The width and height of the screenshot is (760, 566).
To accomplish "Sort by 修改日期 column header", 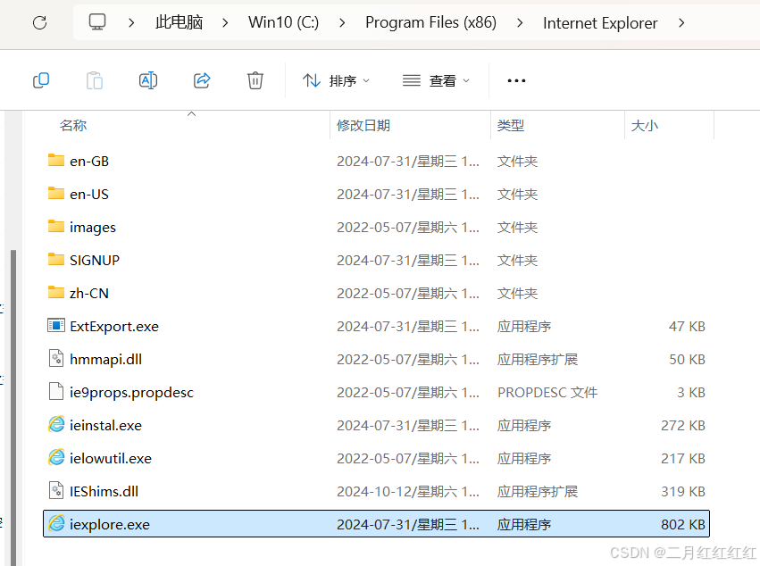I will click(x=363, y=126).
